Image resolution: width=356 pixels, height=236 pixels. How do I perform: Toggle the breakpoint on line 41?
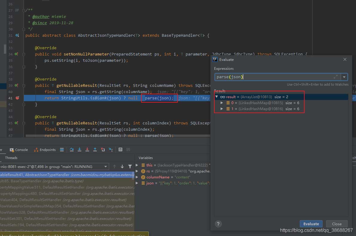click(x=17, y=98)
